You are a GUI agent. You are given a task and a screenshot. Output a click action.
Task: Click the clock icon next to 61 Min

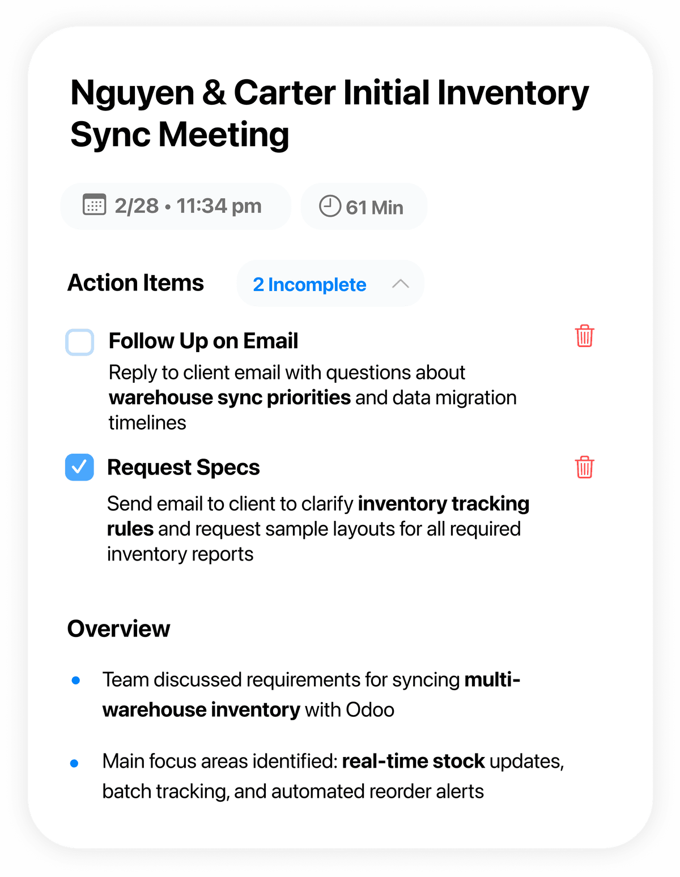pyautogui.click(x=330, y=206)
